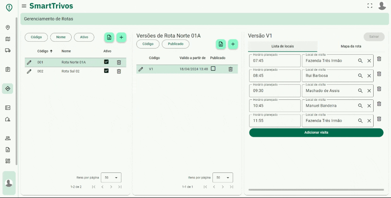
Task: Toggle Ativo checkbox for Rota Norte 01A
Action: [106, 62]
